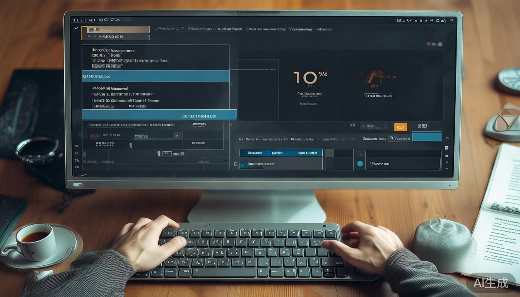This screenshot has height=297, width=520.
Task: Click the grid icon right of orange button
Action: 422,126
